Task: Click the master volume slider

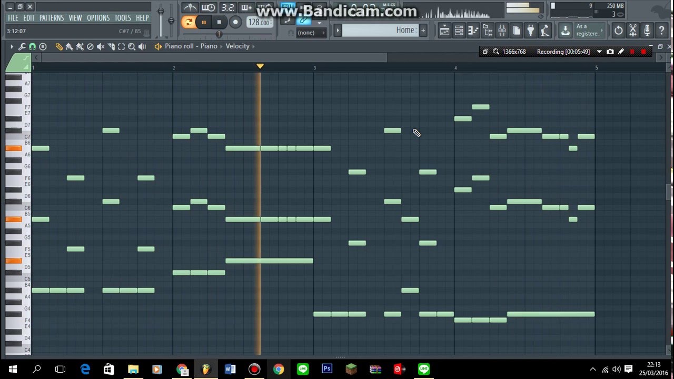Action: pyautogui.click(x=161, y=11)
